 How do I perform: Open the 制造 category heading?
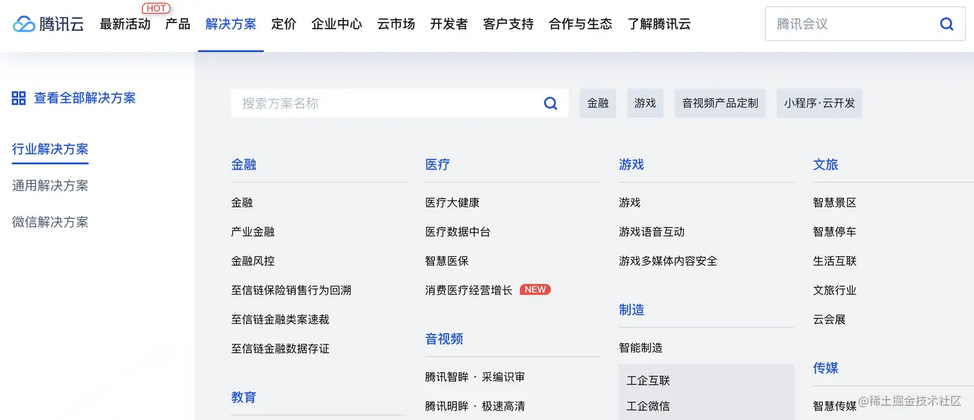(x=631, y=310)
